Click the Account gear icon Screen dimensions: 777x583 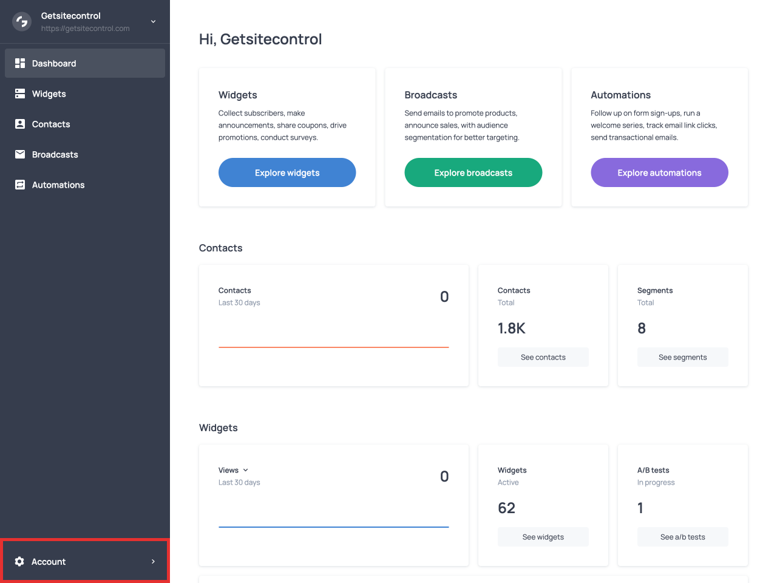point(19,562)
